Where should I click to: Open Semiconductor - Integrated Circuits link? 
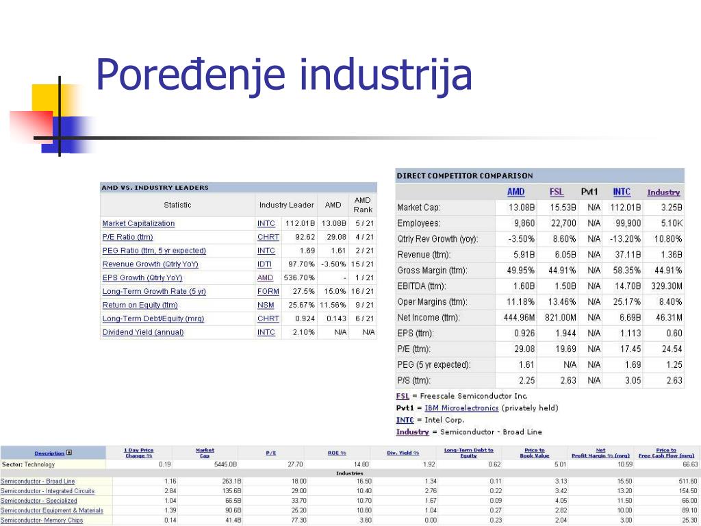[47, 491]
